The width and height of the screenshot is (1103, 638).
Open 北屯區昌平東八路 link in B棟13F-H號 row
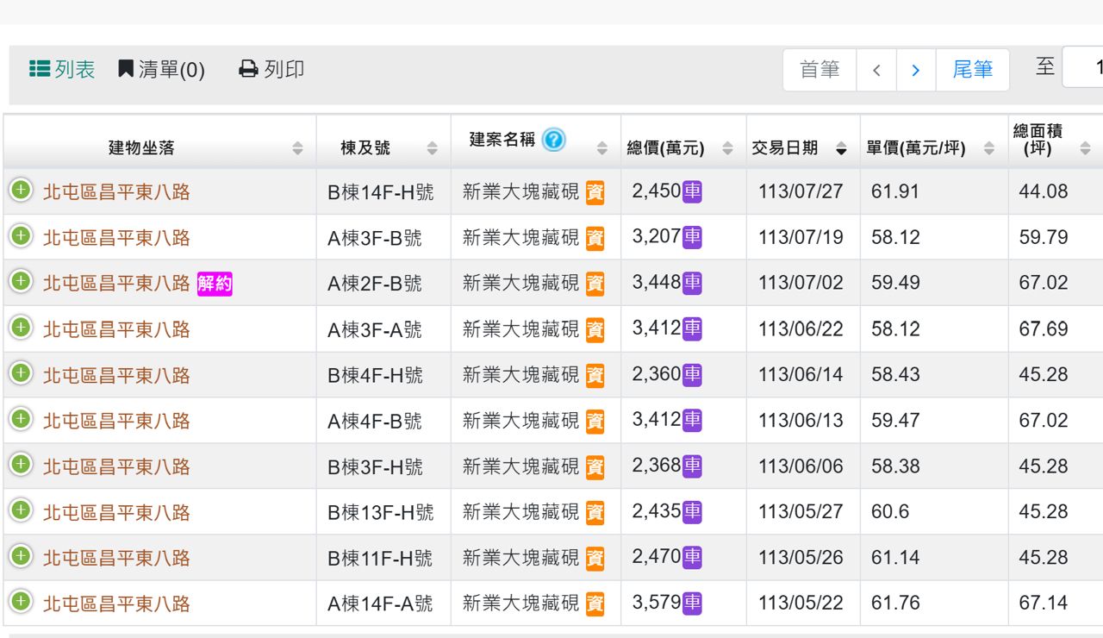coord(116,512)
